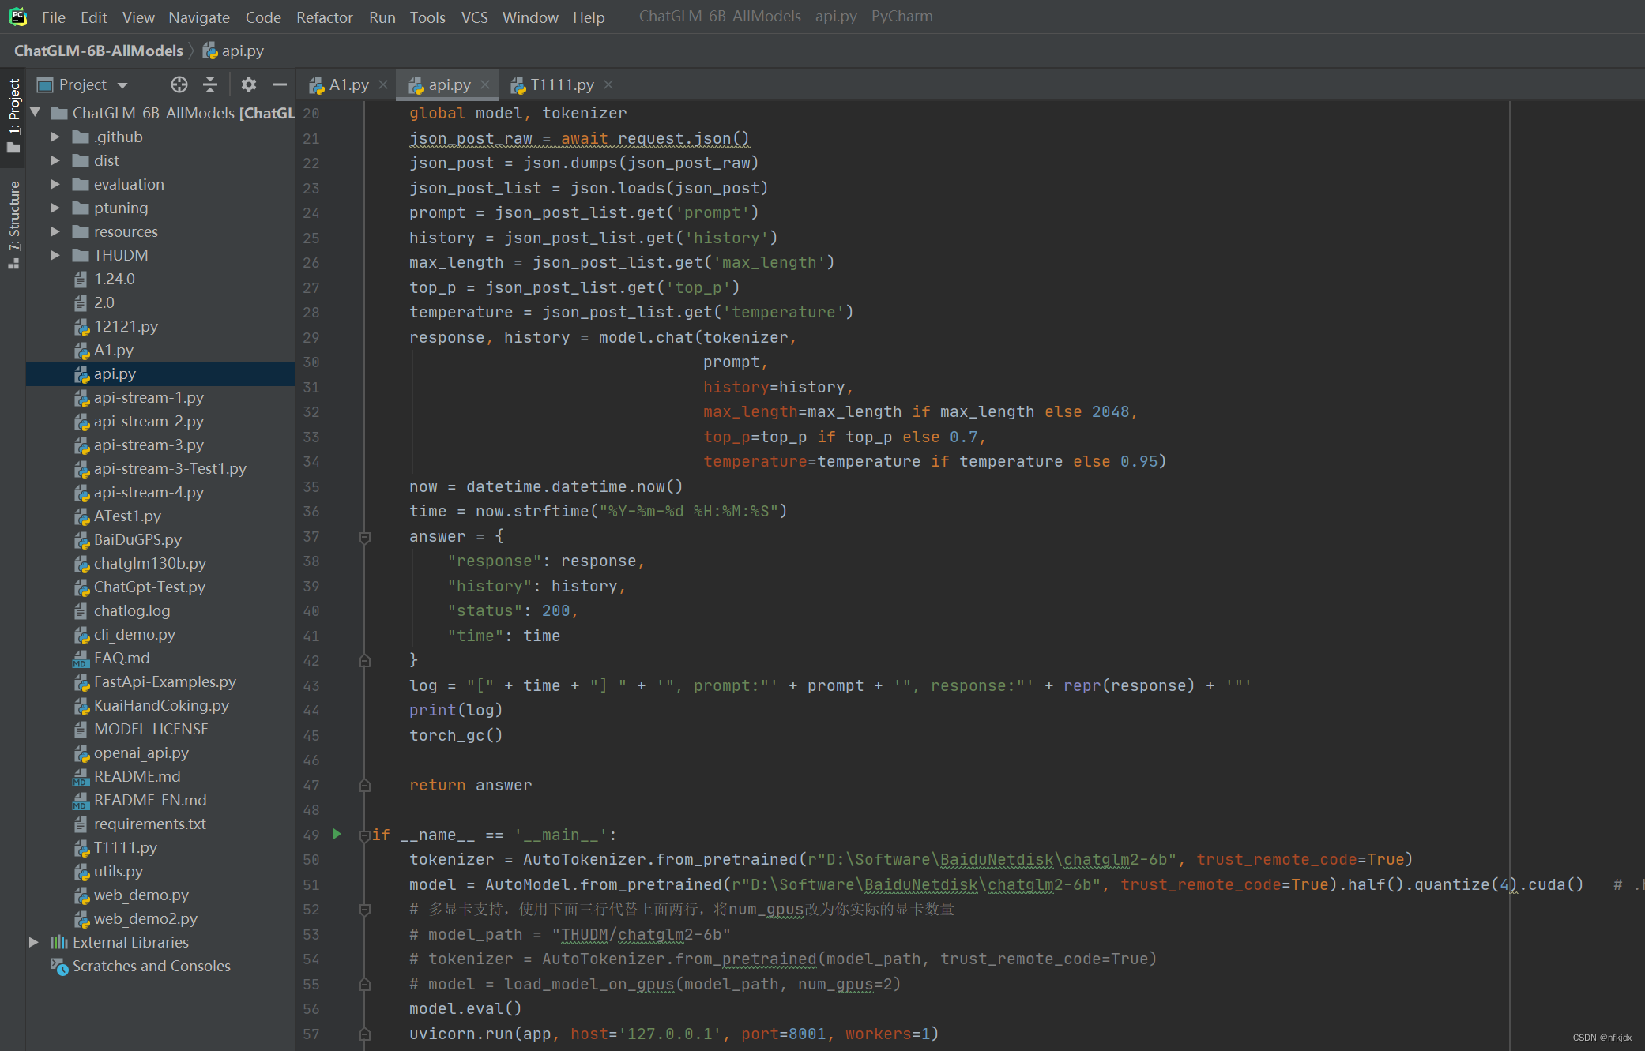Toggle the 1: Project tool window button
1645x1051 pixels.
coord(13,115)
